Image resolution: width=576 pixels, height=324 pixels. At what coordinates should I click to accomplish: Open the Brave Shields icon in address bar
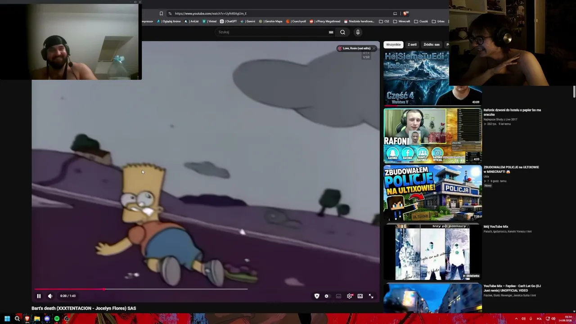pyautogui.click(x=405, y=13)
